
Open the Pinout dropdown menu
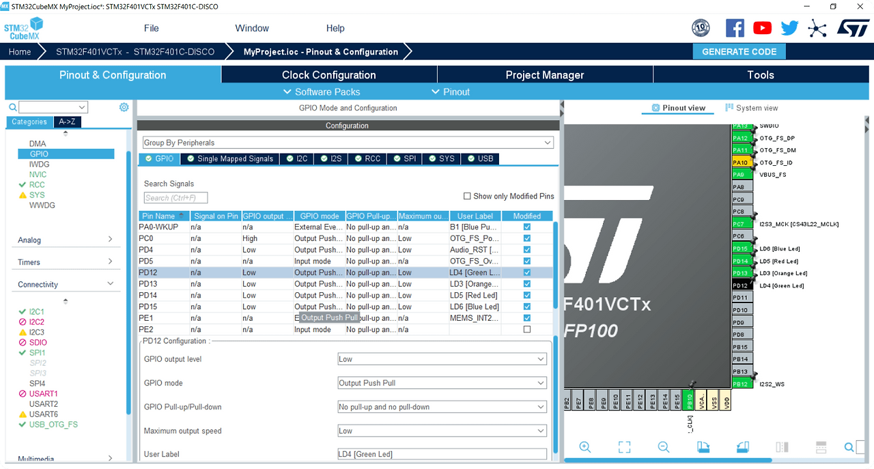[451, 91]
